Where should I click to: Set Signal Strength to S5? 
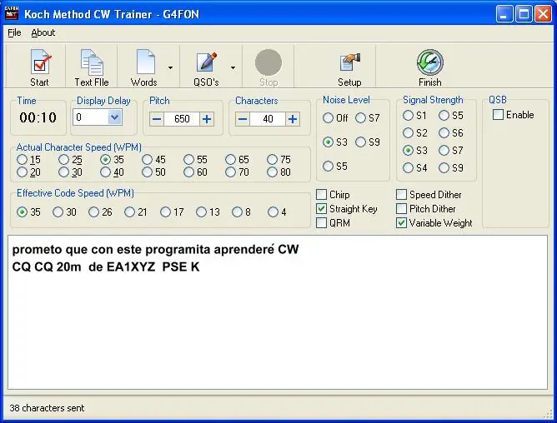(444, 116)
